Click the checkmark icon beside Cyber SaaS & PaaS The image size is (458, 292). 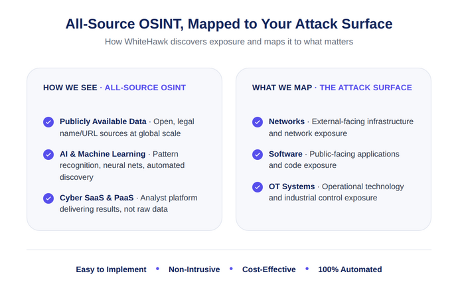click(x=48, y=198)
